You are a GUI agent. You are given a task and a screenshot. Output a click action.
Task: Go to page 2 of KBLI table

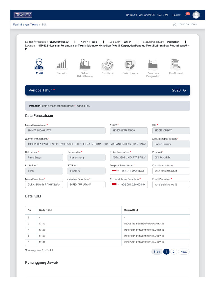point(174,251)
